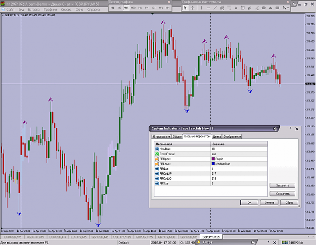Image resolution: width=316 pixels, height=245 pixels.
Task: Select the horizontal line drawing tool
Action: click(208, 8)
